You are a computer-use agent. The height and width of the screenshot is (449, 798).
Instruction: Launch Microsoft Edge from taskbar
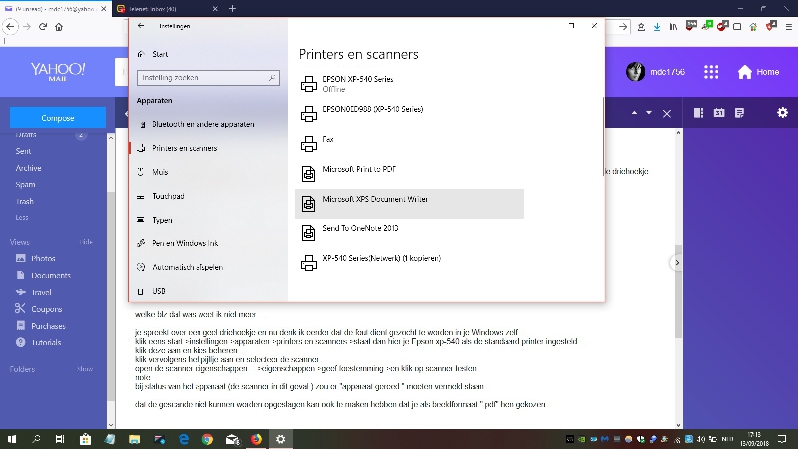pos(184,439)
